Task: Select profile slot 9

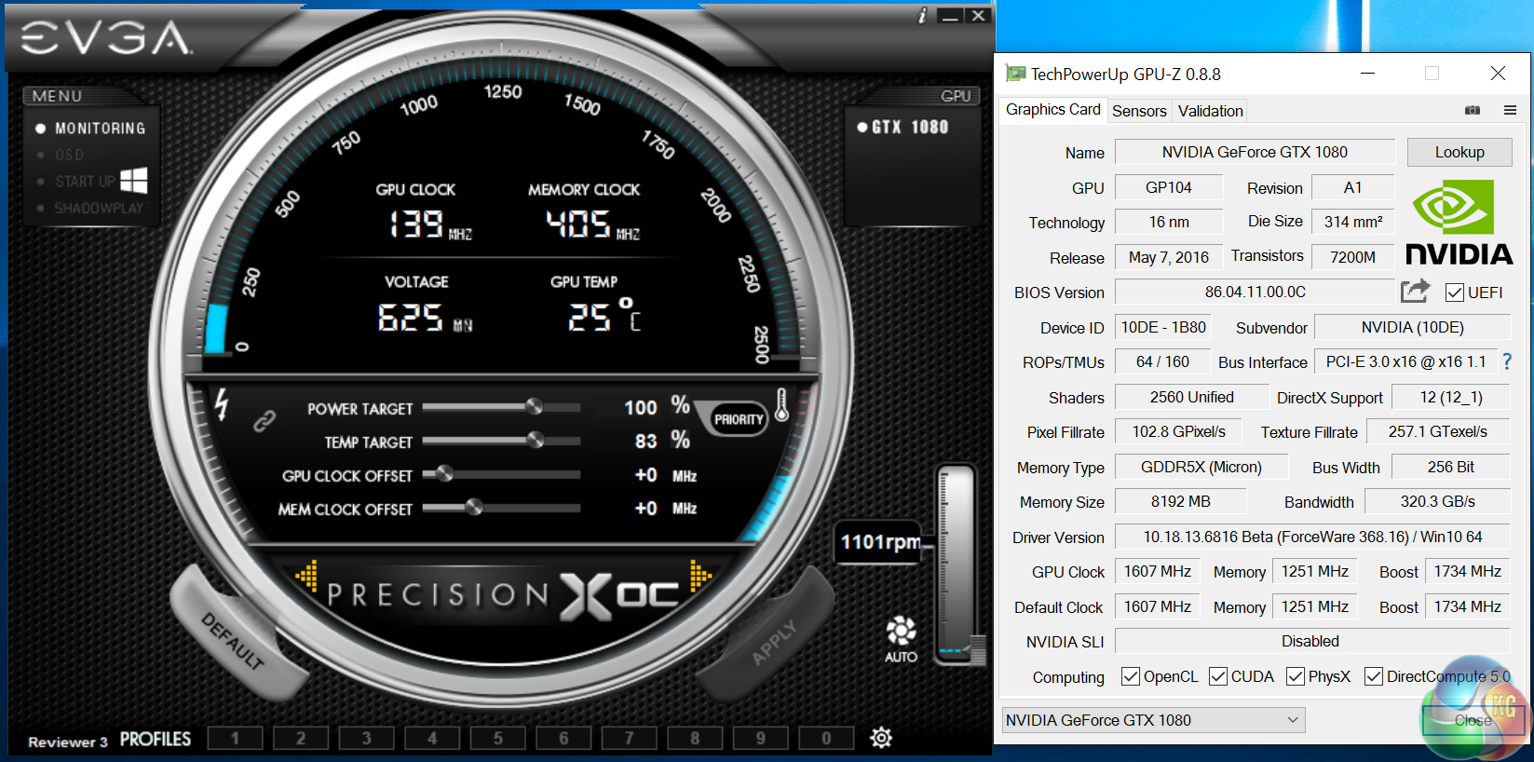Action: [x=760, y=739]
